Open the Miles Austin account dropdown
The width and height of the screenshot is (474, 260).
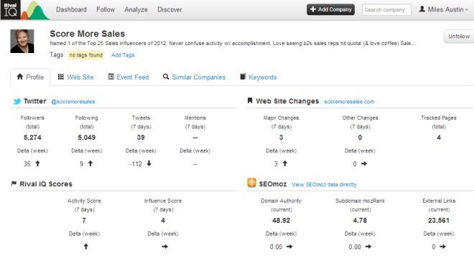(x=443, y=9)
